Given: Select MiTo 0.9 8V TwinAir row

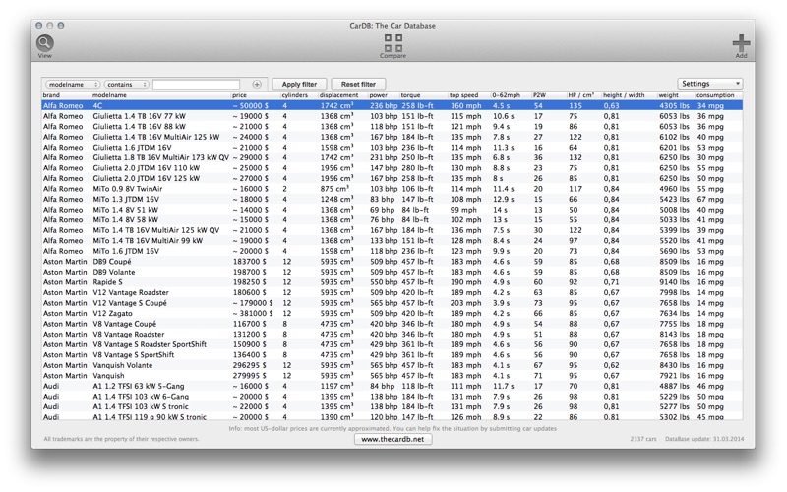Looking at the screenshot, I should click(x=392, y=189).
